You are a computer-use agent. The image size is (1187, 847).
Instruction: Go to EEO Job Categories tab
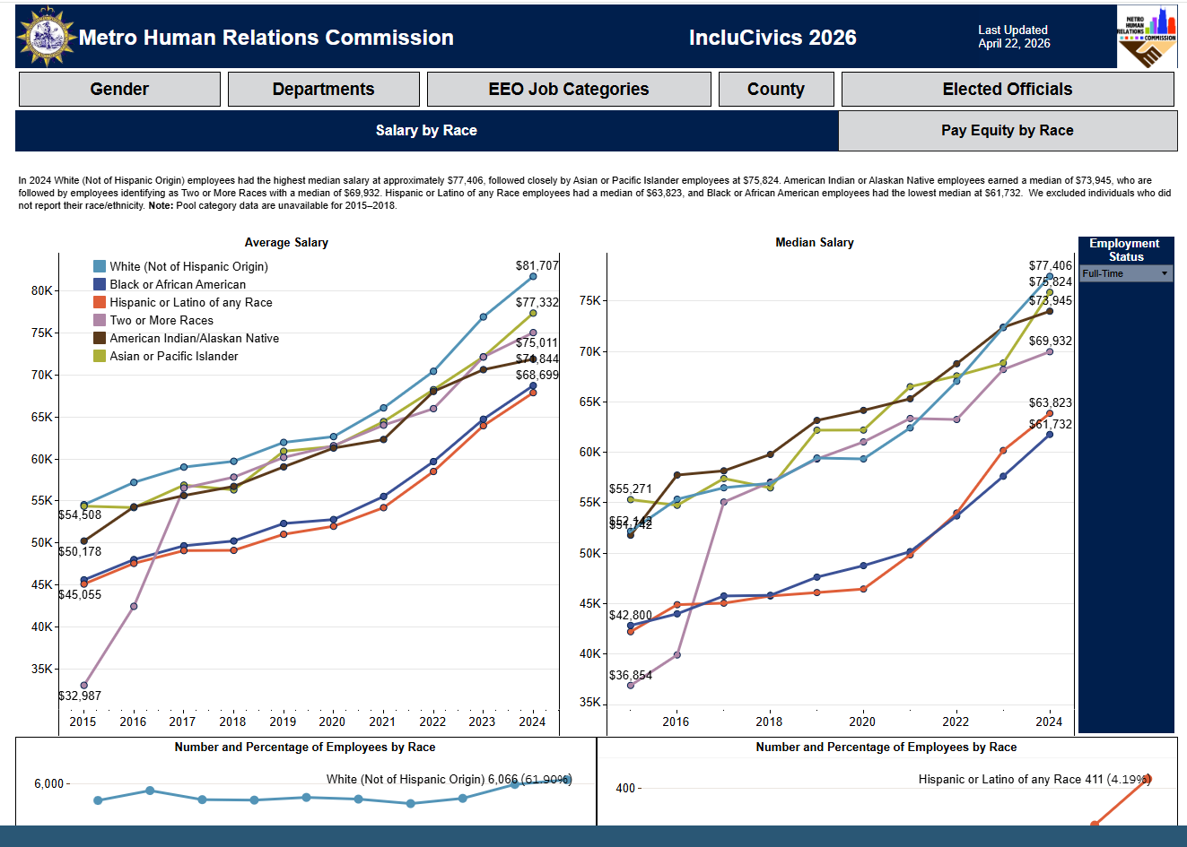coord(569,90)
